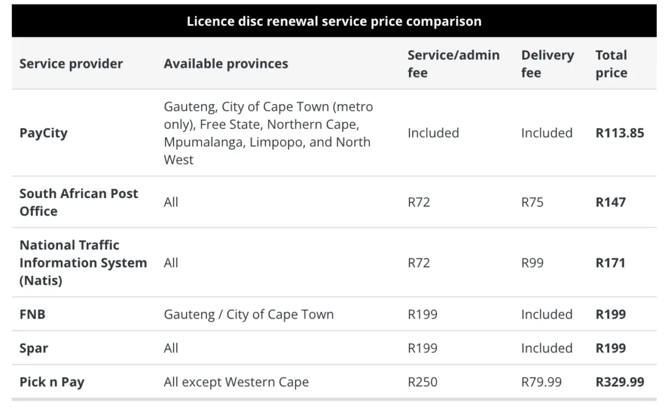The width and height of the screenshot is (668, 409).
Task: Select the PayCity provider name
Action: click(44, 133)
